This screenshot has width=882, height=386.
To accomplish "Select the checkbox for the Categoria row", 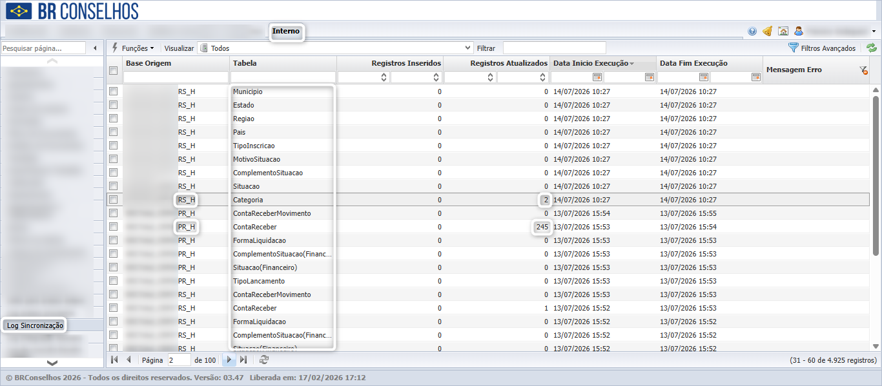I will pos(113,200).
